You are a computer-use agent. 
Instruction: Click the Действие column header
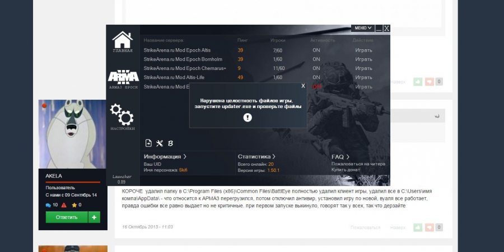(362, 40)
